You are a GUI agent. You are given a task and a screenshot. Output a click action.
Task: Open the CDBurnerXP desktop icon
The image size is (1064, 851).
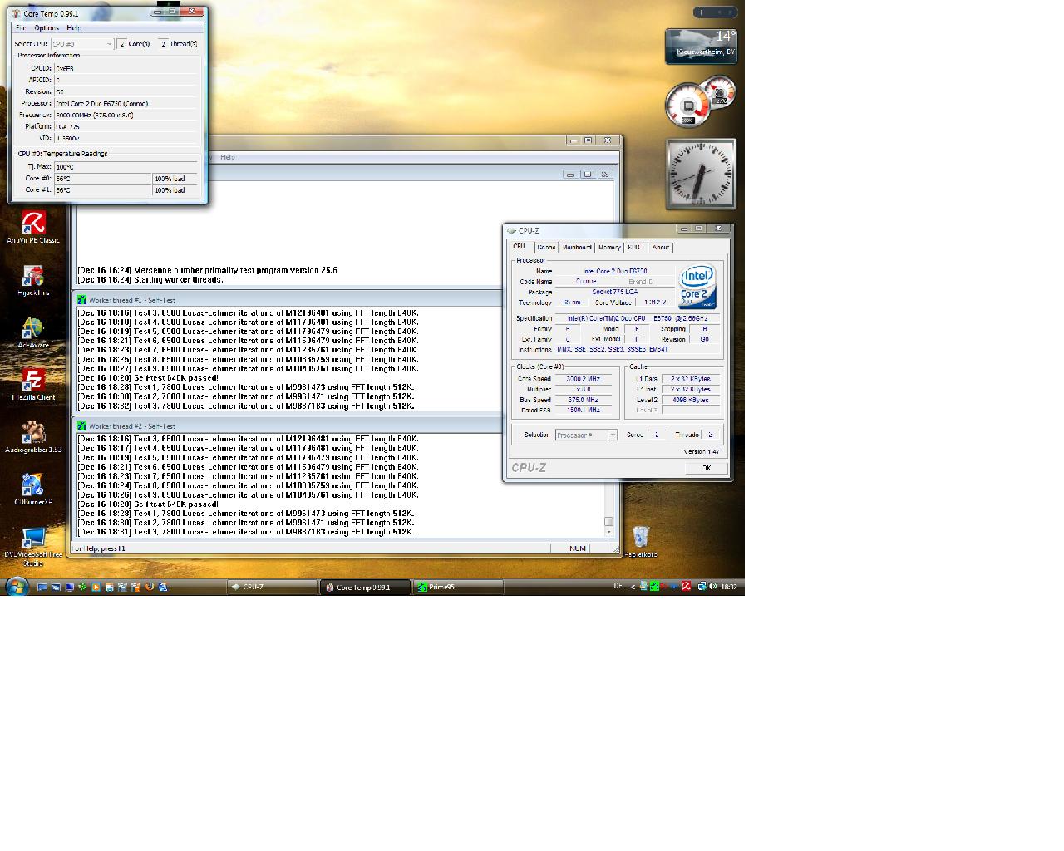coord(33,489)
